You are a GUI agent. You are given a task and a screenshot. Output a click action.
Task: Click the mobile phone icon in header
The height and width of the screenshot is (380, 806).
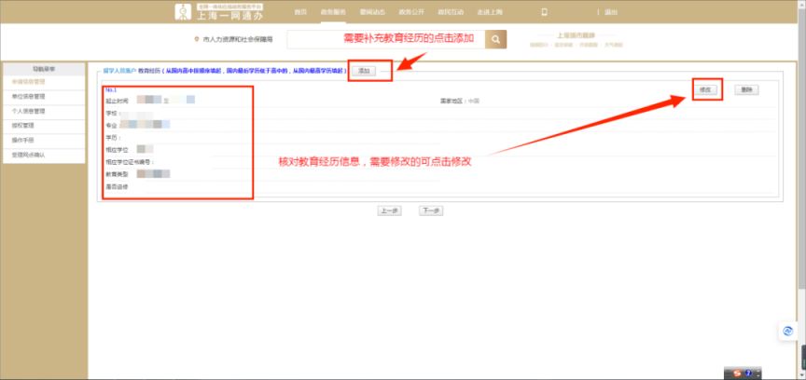point(545,12)
